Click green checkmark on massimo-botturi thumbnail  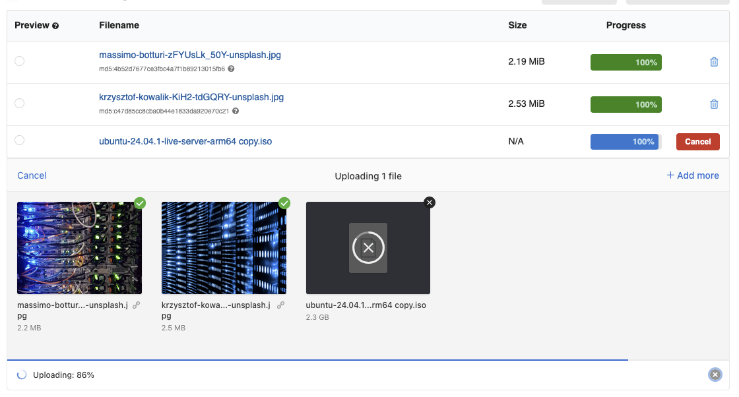coord(139,204)
